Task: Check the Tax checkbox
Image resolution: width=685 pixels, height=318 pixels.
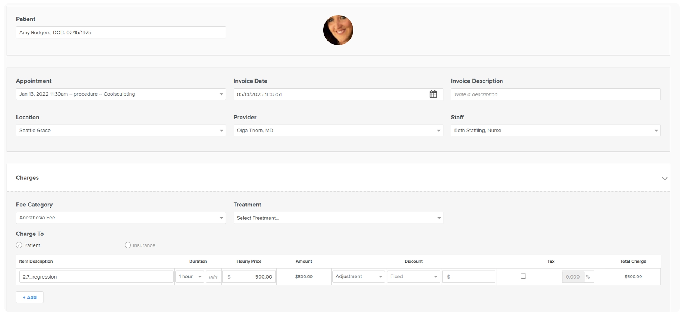Action: pos(523,276)
